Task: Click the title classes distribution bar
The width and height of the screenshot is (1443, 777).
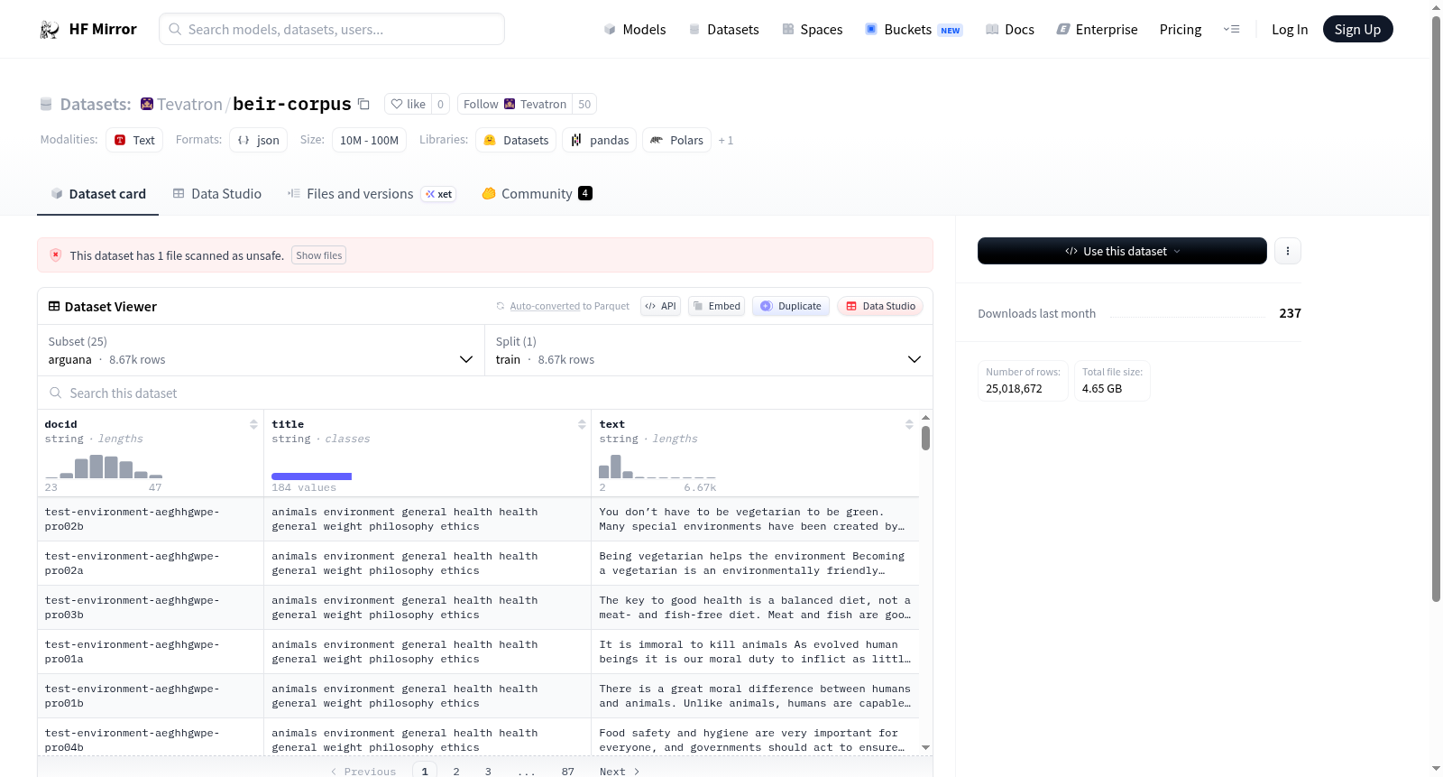Action: pos(312,476)
